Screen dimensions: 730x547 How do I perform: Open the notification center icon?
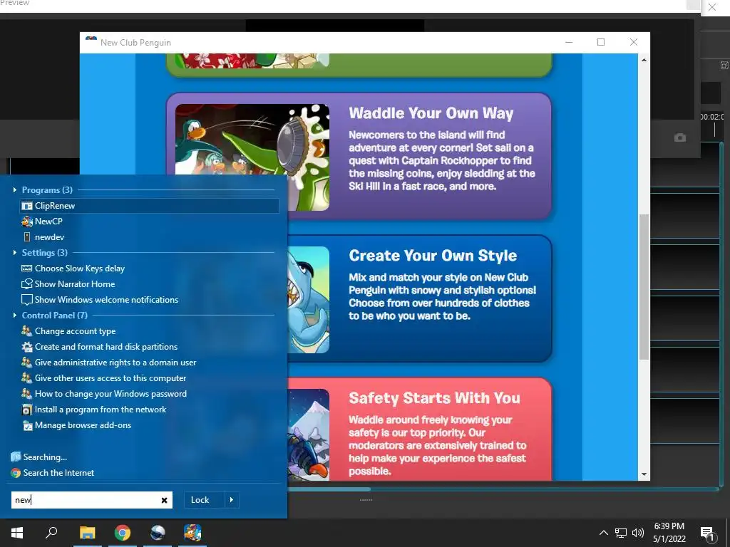click(708, 533)
